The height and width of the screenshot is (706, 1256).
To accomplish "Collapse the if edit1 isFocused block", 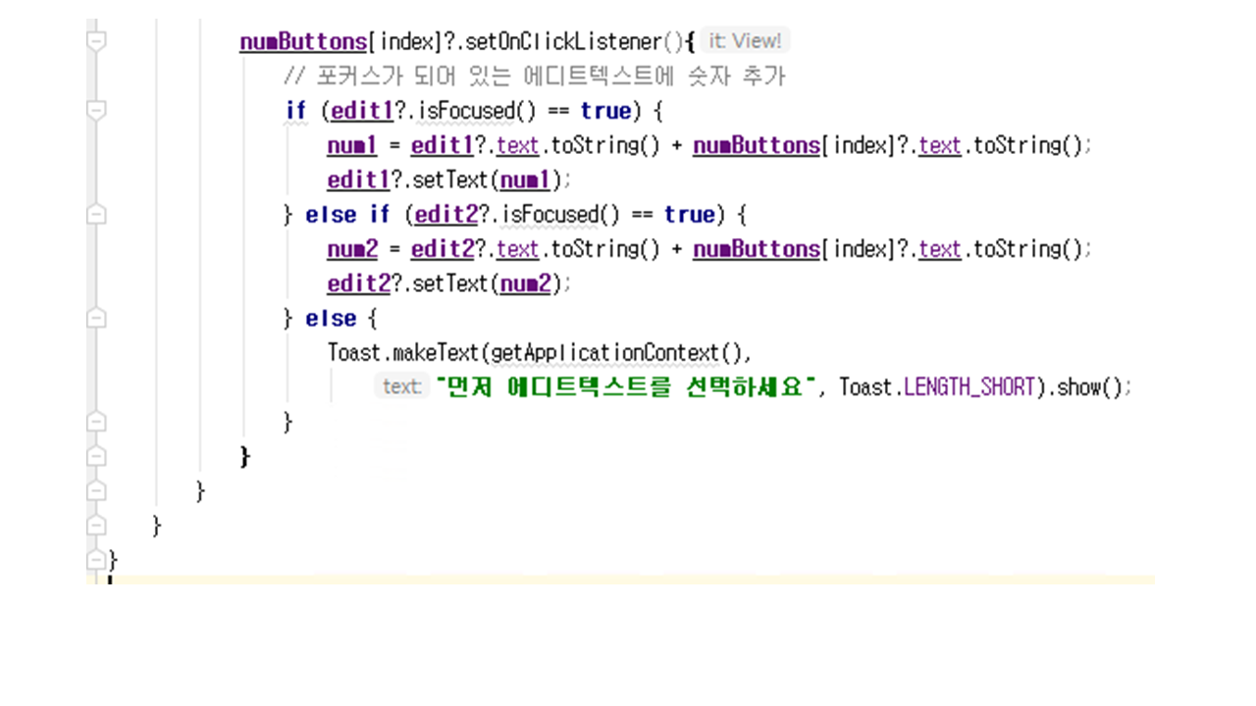I will 96,111.
